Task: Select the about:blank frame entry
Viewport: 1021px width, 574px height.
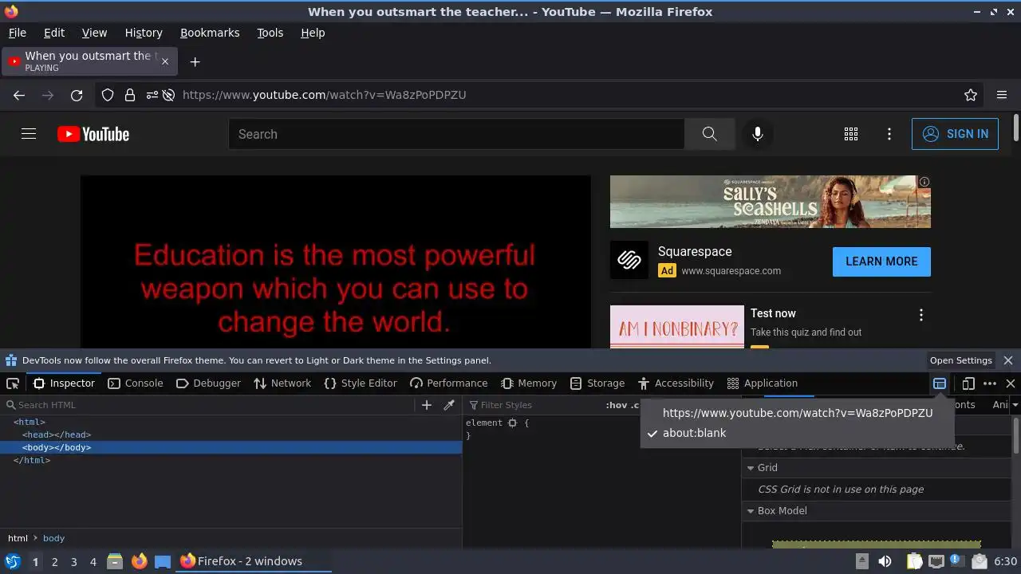Action: click(798, 433)
